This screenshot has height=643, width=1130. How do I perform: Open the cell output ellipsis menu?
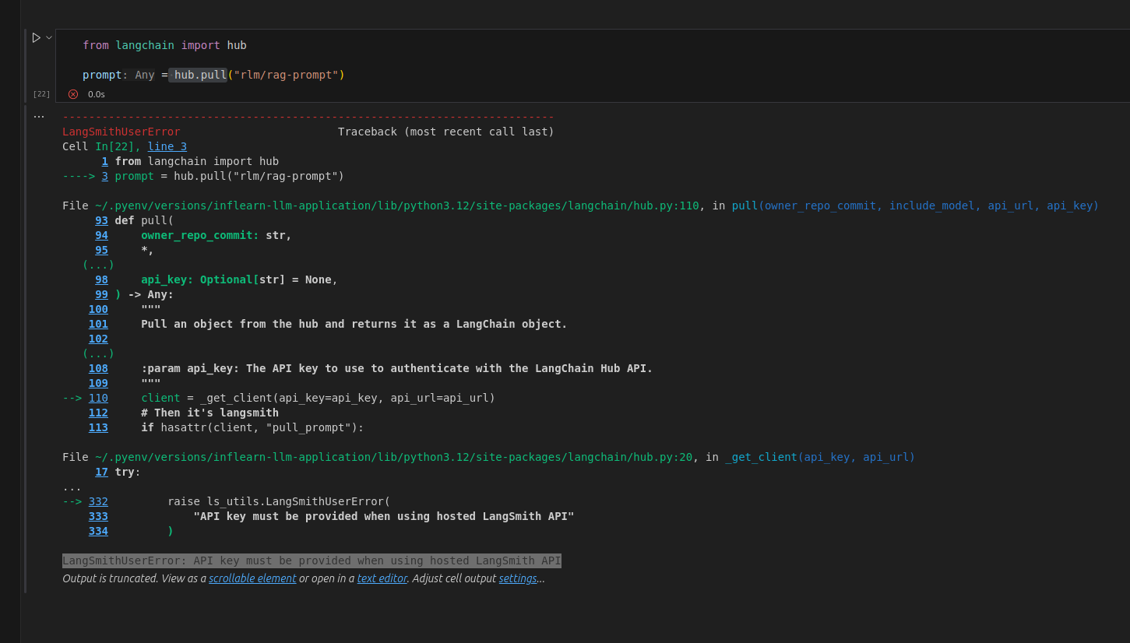tap(39, 117)
